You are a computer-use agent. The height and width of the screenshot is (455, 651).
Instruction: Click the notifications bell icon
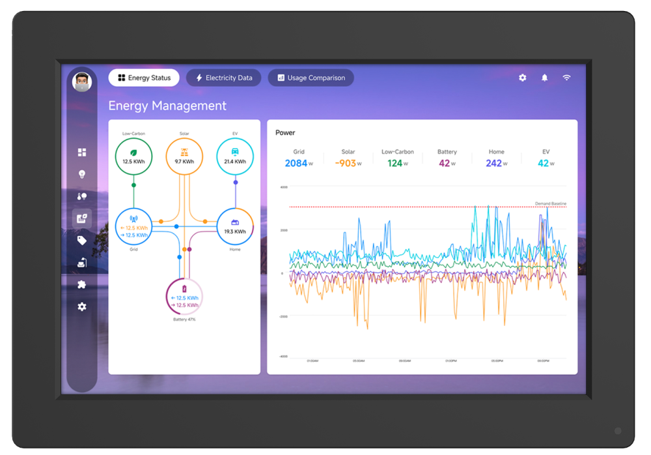(x=544, y=78)
